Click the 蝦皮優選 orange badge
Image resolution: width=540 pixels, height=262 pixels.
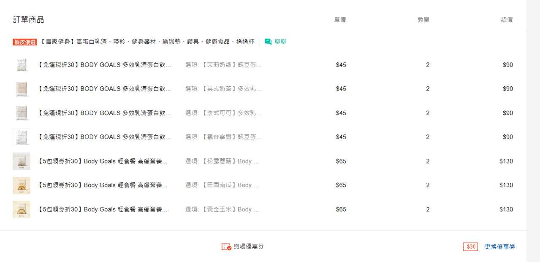(x=25, y=42)
